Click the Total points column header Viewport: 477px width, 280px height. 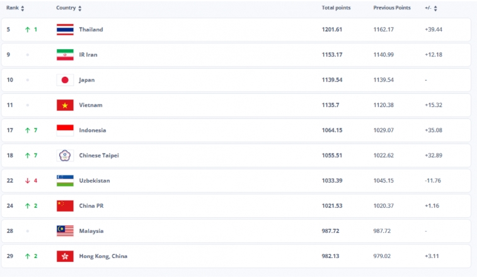336,8
